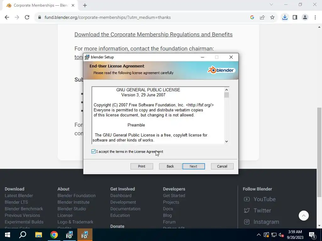Viewport: 322px width, 241px height.
Task: Show hidden system tray icons
Action: point(259,235)
